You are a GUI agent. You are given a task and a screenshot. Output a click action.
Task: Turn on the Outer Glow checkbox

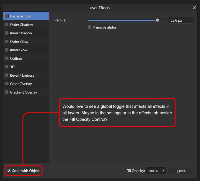[7, 41]
